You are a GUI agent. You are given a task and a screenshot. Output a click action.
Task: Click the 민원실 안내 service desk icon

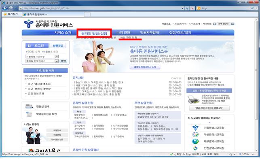point(30,106)
